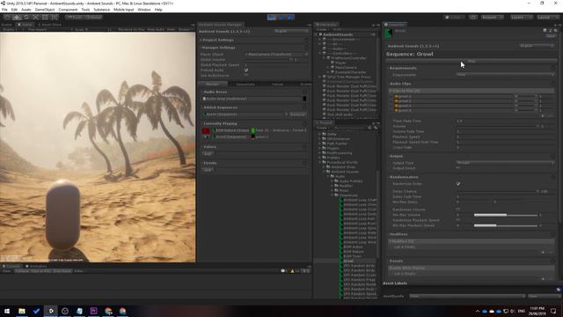The width and height of the screenshot is (563, 317).
Task: Open the Layers dropdown
Action: point(521,18)
